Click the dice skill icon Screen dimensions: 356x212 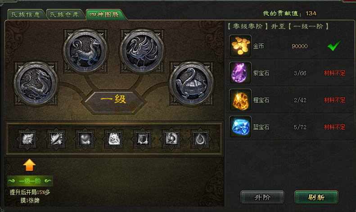coord(114,139)
